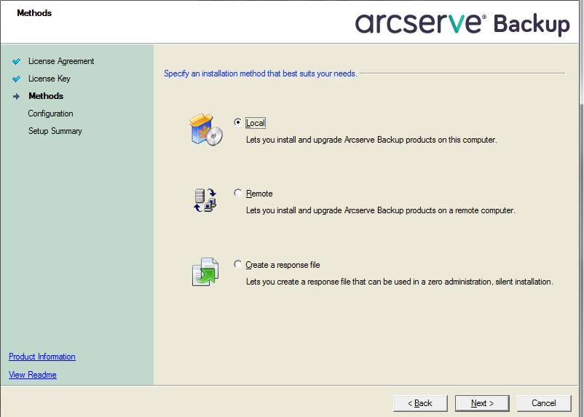Select the Setup Summary step in sidebar
The height and width of the screenshot is (417, 584).
(55, 131)
